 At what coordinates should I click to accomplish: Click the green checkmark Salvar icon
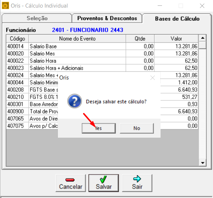(x=103, y=179)
